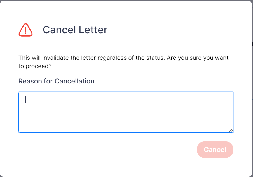Viewport: 253px width, 177px height.
Task: Click the textarea resize grip handle
Action: 231,130
